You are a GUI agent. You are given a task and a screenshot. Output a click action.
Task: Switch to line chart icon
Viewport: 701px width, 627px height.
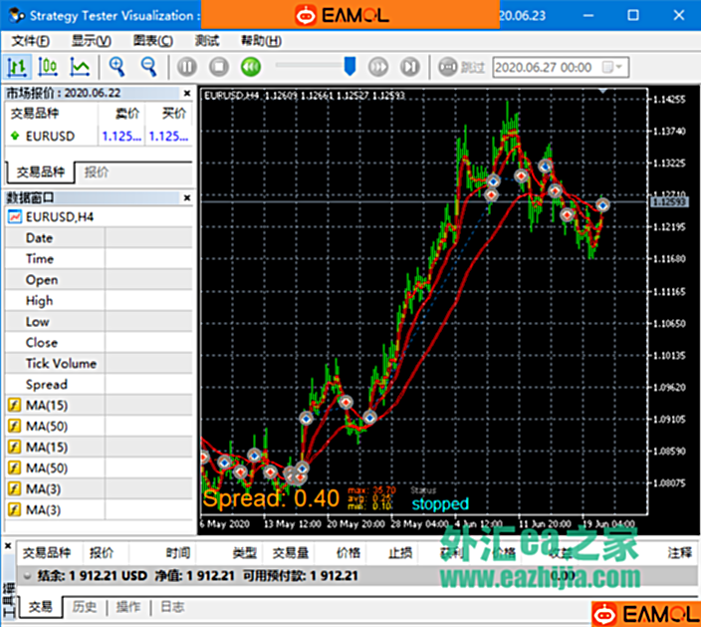[x=80, y=67]
